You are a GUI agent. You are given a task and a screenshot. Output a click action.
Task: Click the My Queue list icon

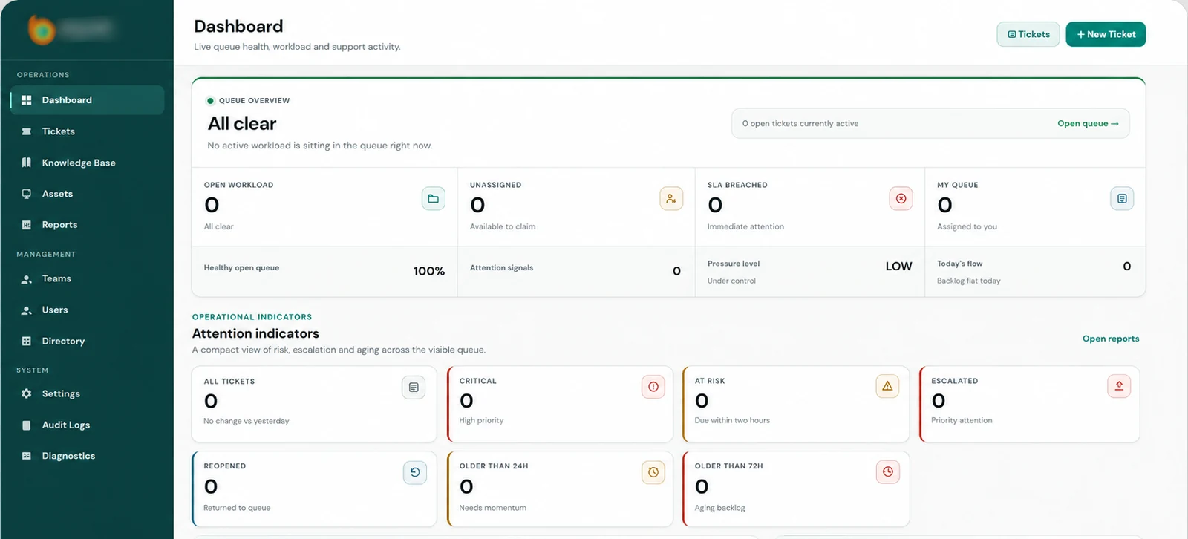[1122, 199]
